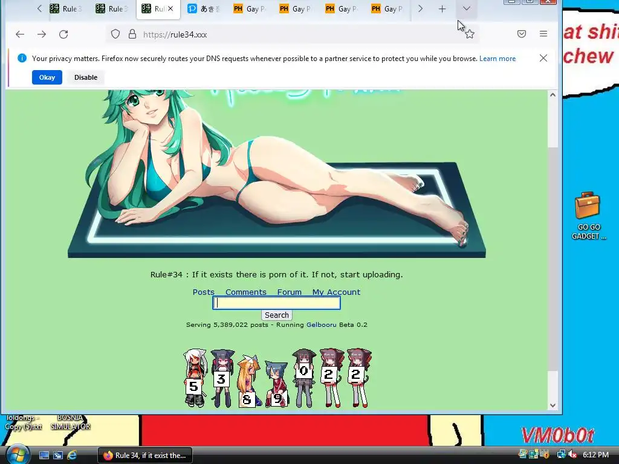Click the network connection tray icon
This screenshot has width=619, height=464.
click(x=561, y=454)
